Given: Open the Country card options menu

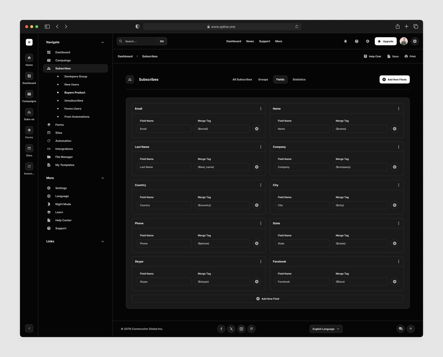Looking at the screenshot, I should click(261, 185).
